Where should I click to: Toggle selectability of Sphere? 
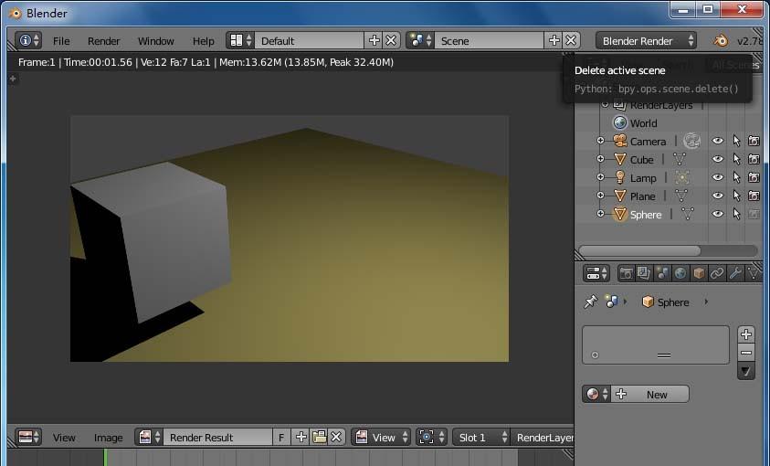point(736,214)
